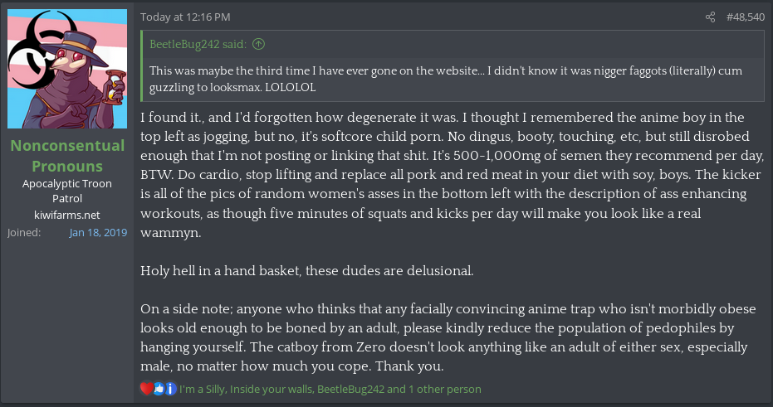Click the 'Joined:' label in the user panel
The image size is (773, 407).
(x=24, y=232)
